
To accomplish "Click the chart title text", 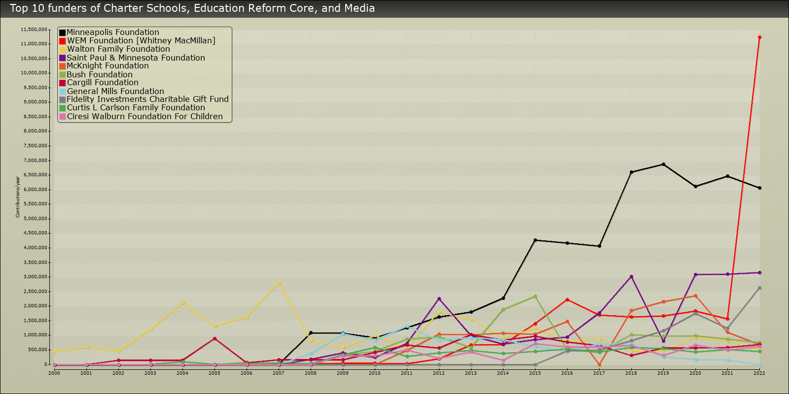I will [192, 8].
